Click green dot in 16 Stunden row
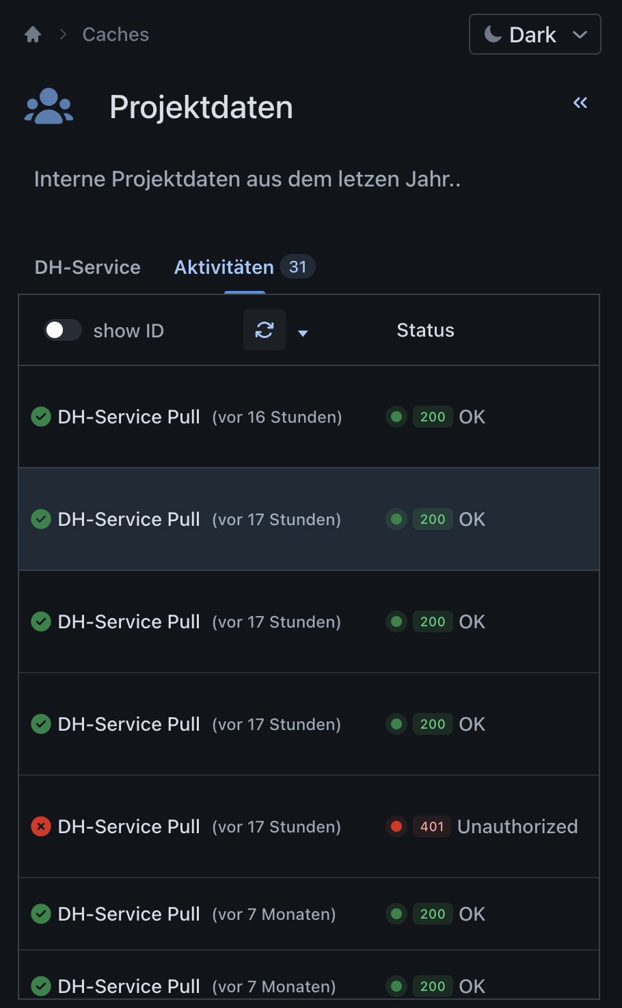 396,417
